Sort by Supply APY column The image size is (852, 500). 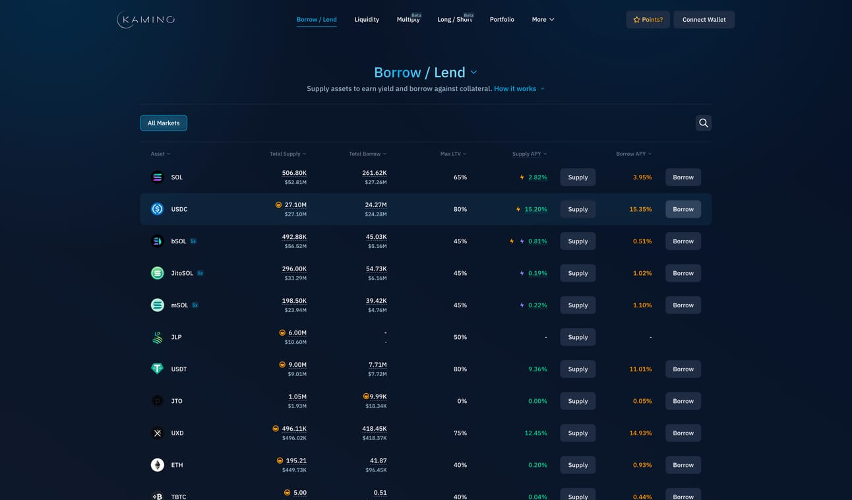530,154
